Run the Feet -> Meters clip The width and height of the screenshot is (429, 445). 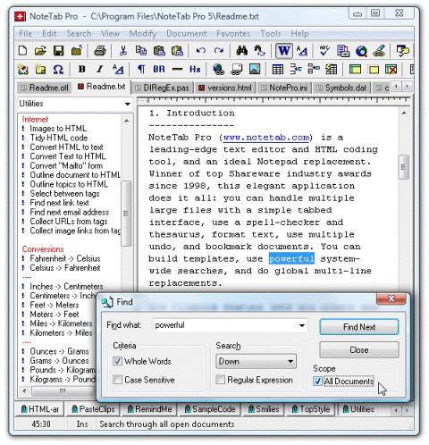click(55, 306)
